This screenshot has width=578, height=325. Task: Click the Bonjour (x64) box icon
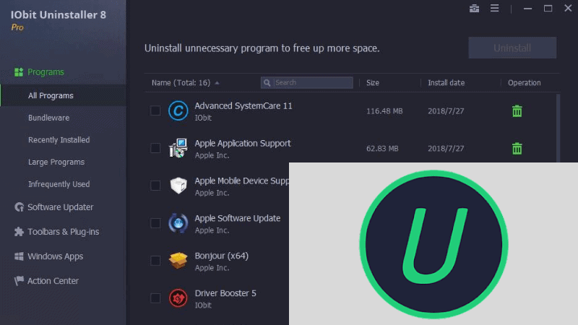178,261
